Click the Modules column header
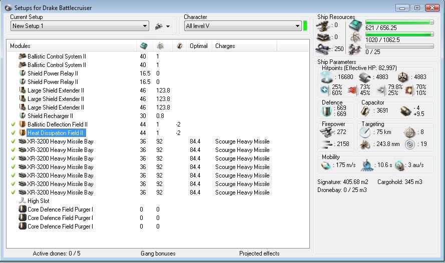This screenshot has height=263, width=445. coord(20,46)
